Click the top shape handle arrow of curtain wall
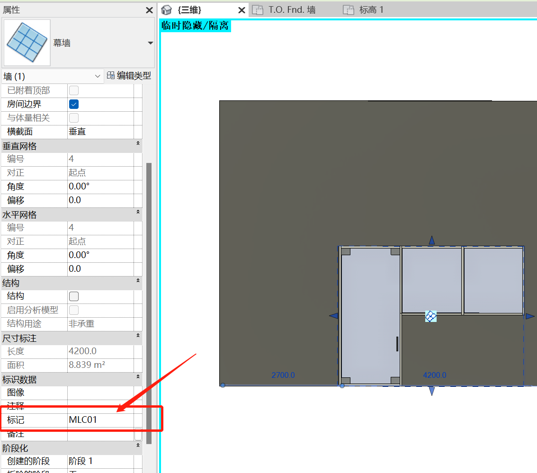The image size is (537, 473). click(432, 240)
